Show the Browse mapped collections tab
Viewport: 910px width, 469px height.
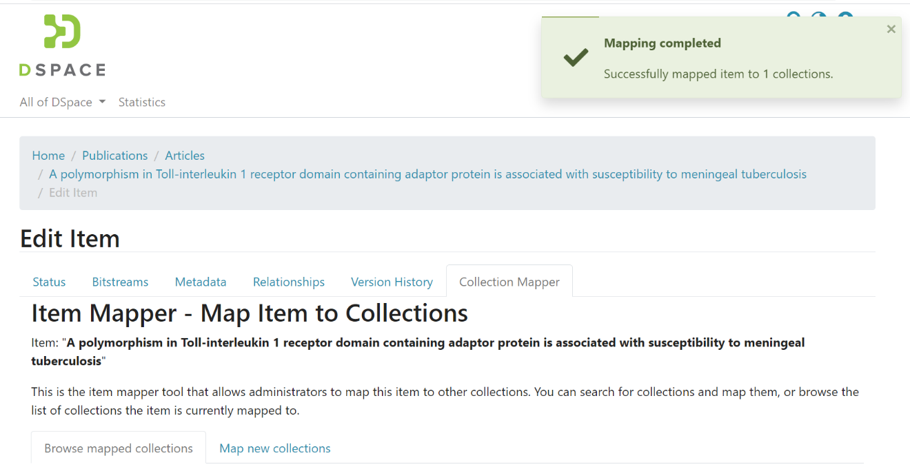119,448
